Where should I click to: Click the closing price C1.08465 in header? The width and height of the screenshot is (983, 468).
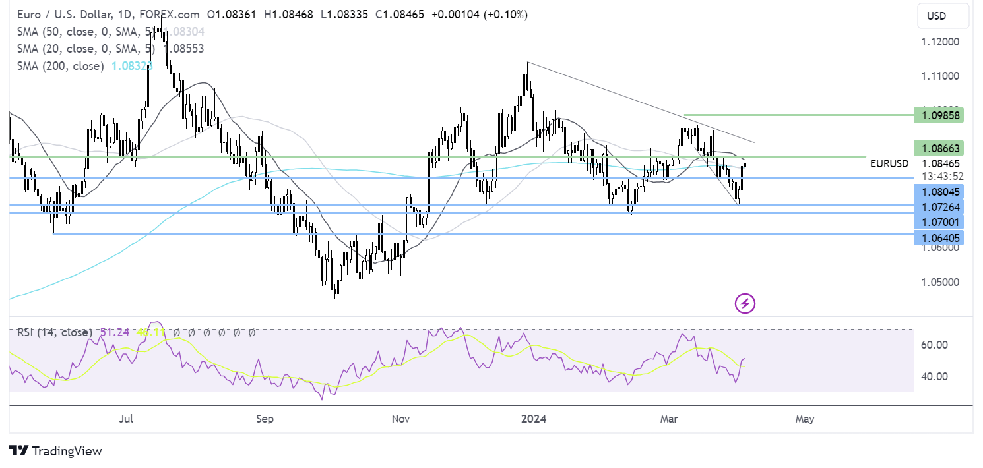coord(400,14)
